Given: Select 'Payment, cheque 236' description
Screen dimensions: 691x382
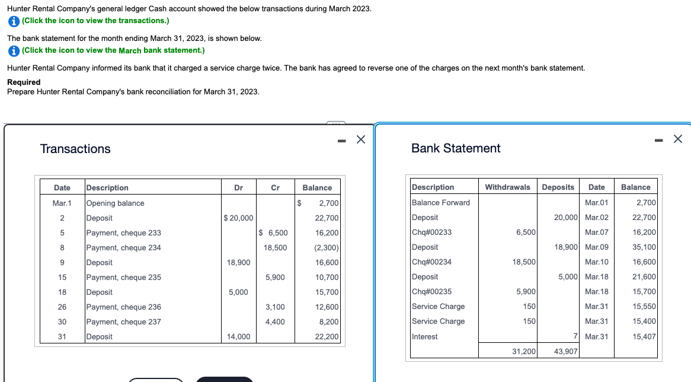Looking at the screenshot, I should (124, 307).
